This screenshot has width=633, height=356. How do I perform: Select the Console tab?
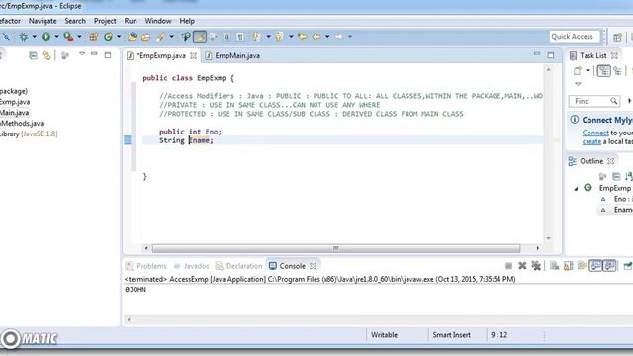tap(293, 266)
